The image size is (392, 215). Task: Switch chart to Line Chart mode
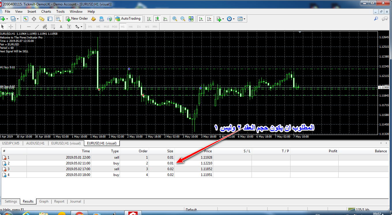[165, 19]
